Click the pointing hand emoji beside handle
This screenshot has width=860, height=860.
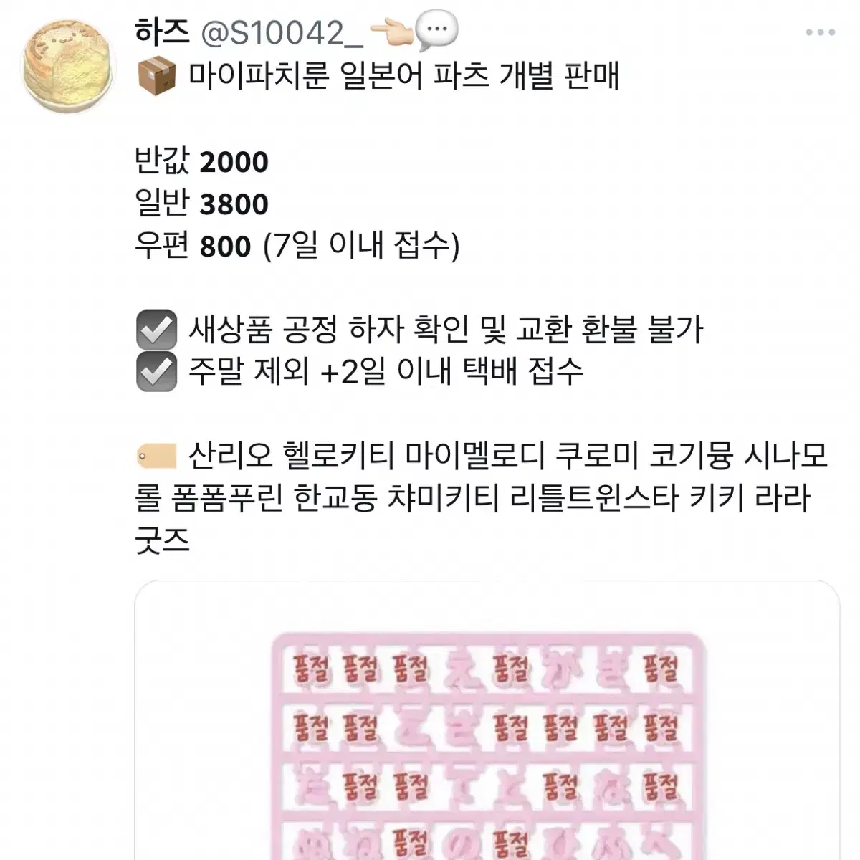391,32
